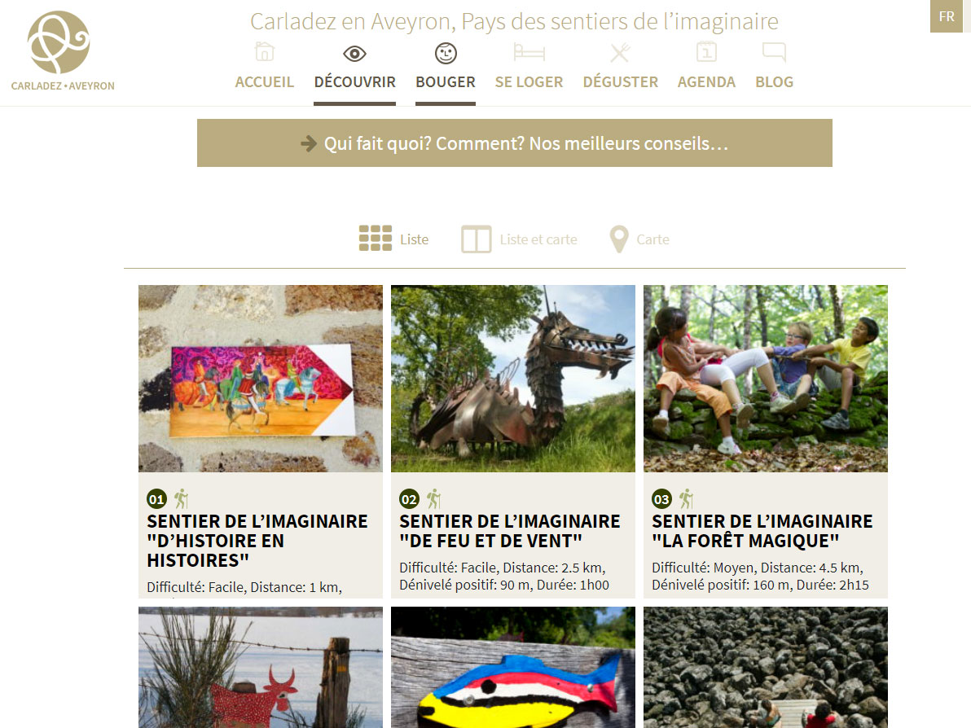Select the eye icon above Découvrir
The height and width of the screenshot is (728, 971).
(354, 54)
